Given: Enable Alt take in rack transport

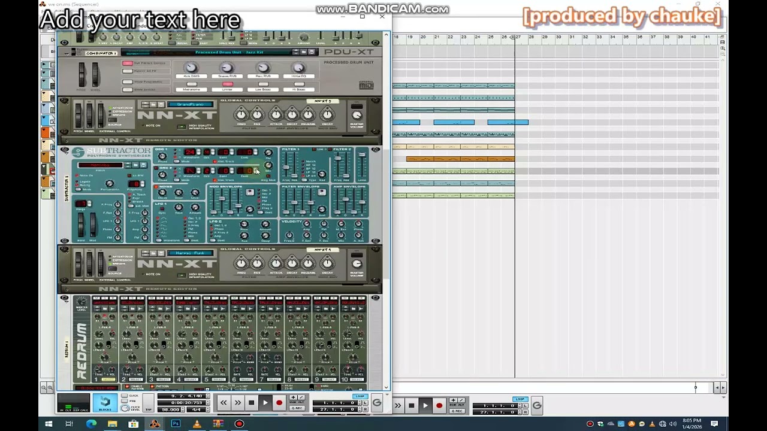Looking at the screenshot, I should [301, 397].
